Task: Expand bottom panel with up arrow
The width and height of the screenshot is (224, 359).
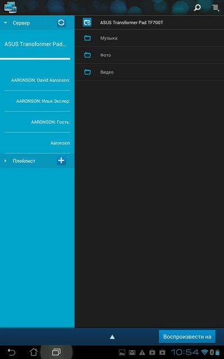Action: click(x=112, y=337)
